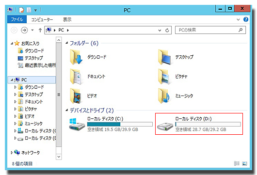The height and width of the screenshot is (175, 257).
Task: Click the PC search (PCの検索) box
Action: [210, 30]
